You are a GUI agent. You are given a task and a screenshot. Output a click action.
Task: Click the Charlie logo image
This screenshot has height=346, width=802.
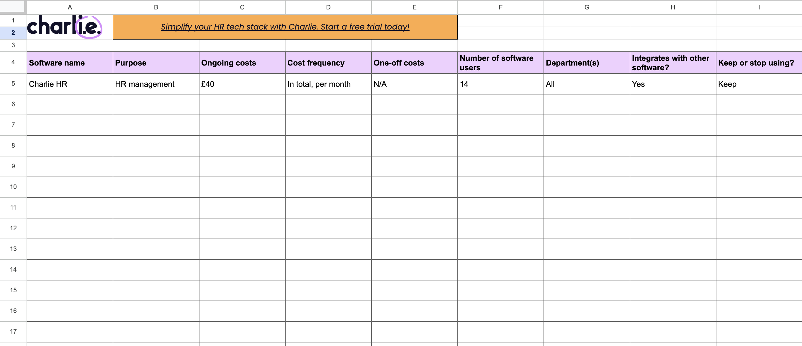point(64,27)
